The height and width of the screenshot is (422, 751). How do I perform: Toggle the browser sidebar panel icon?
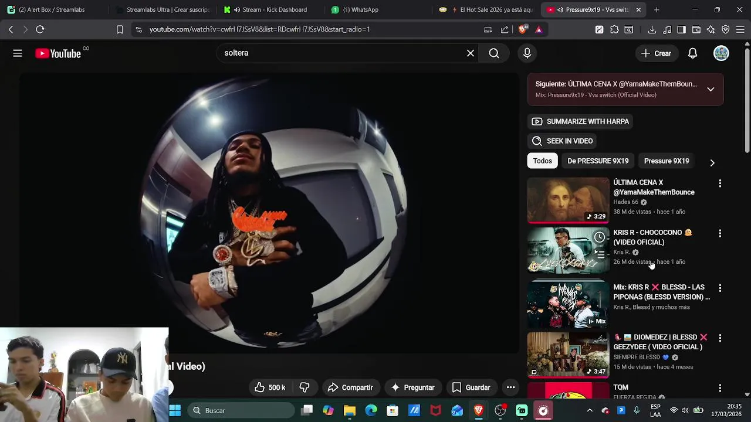click(681, 29)
